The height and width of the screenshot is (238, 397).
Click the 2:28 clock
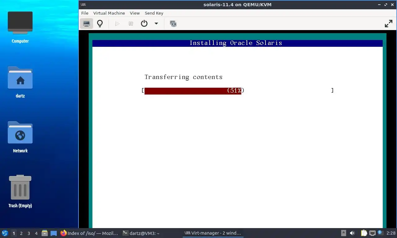point(391,233)
